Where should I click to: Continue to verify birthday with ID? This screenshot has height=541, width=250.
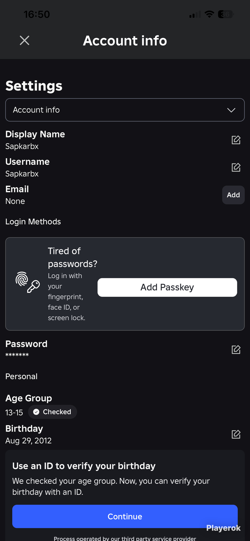pos(125,516)
